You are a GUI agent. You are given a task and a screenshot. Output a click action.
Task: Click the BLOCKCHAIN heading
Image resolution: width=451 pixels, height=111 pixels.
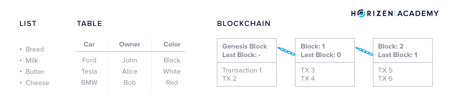(x=244, y=23)
